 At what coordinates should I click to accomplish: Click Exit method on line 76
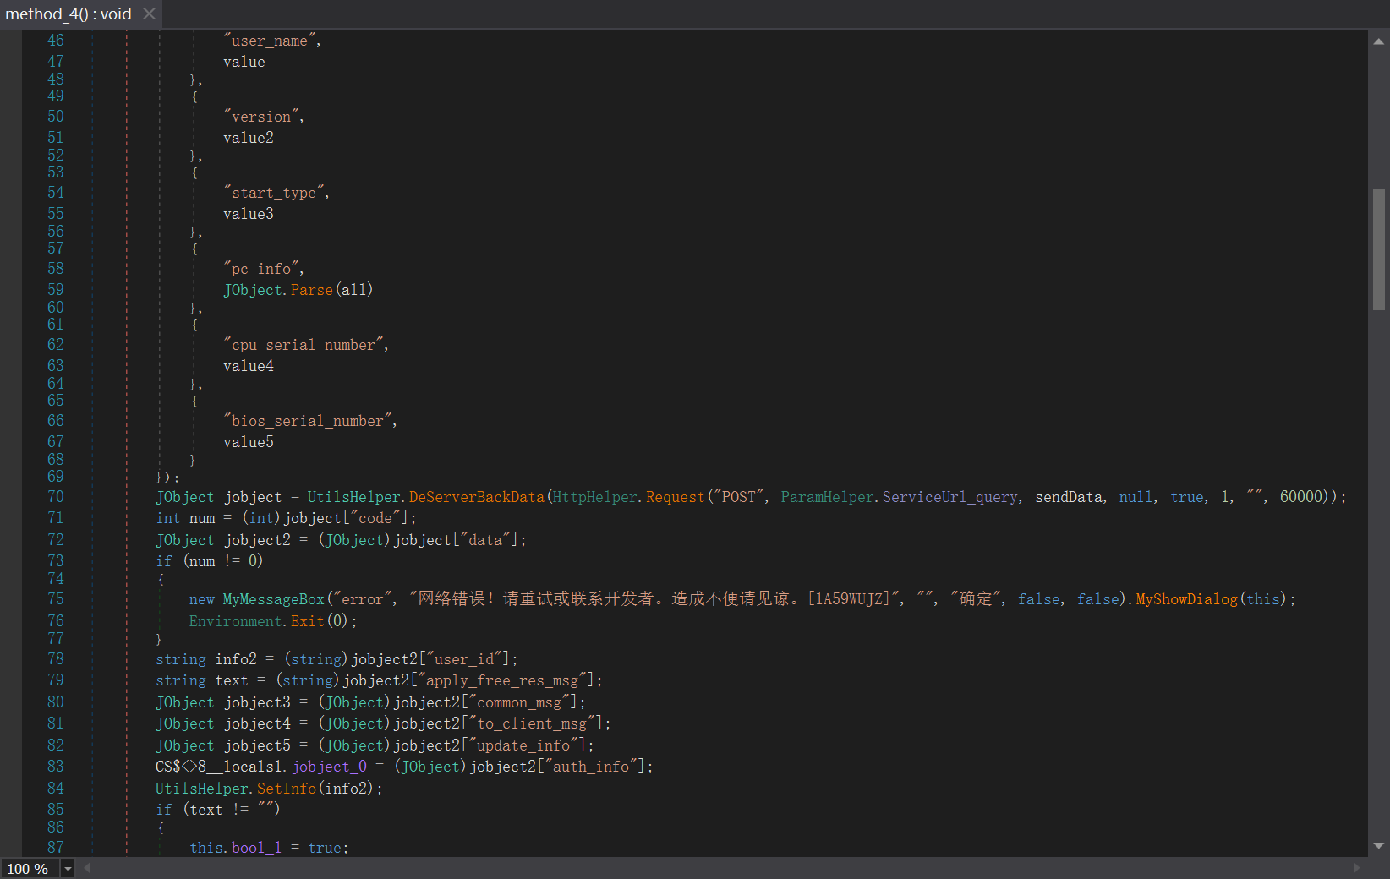tap(308, 621)
